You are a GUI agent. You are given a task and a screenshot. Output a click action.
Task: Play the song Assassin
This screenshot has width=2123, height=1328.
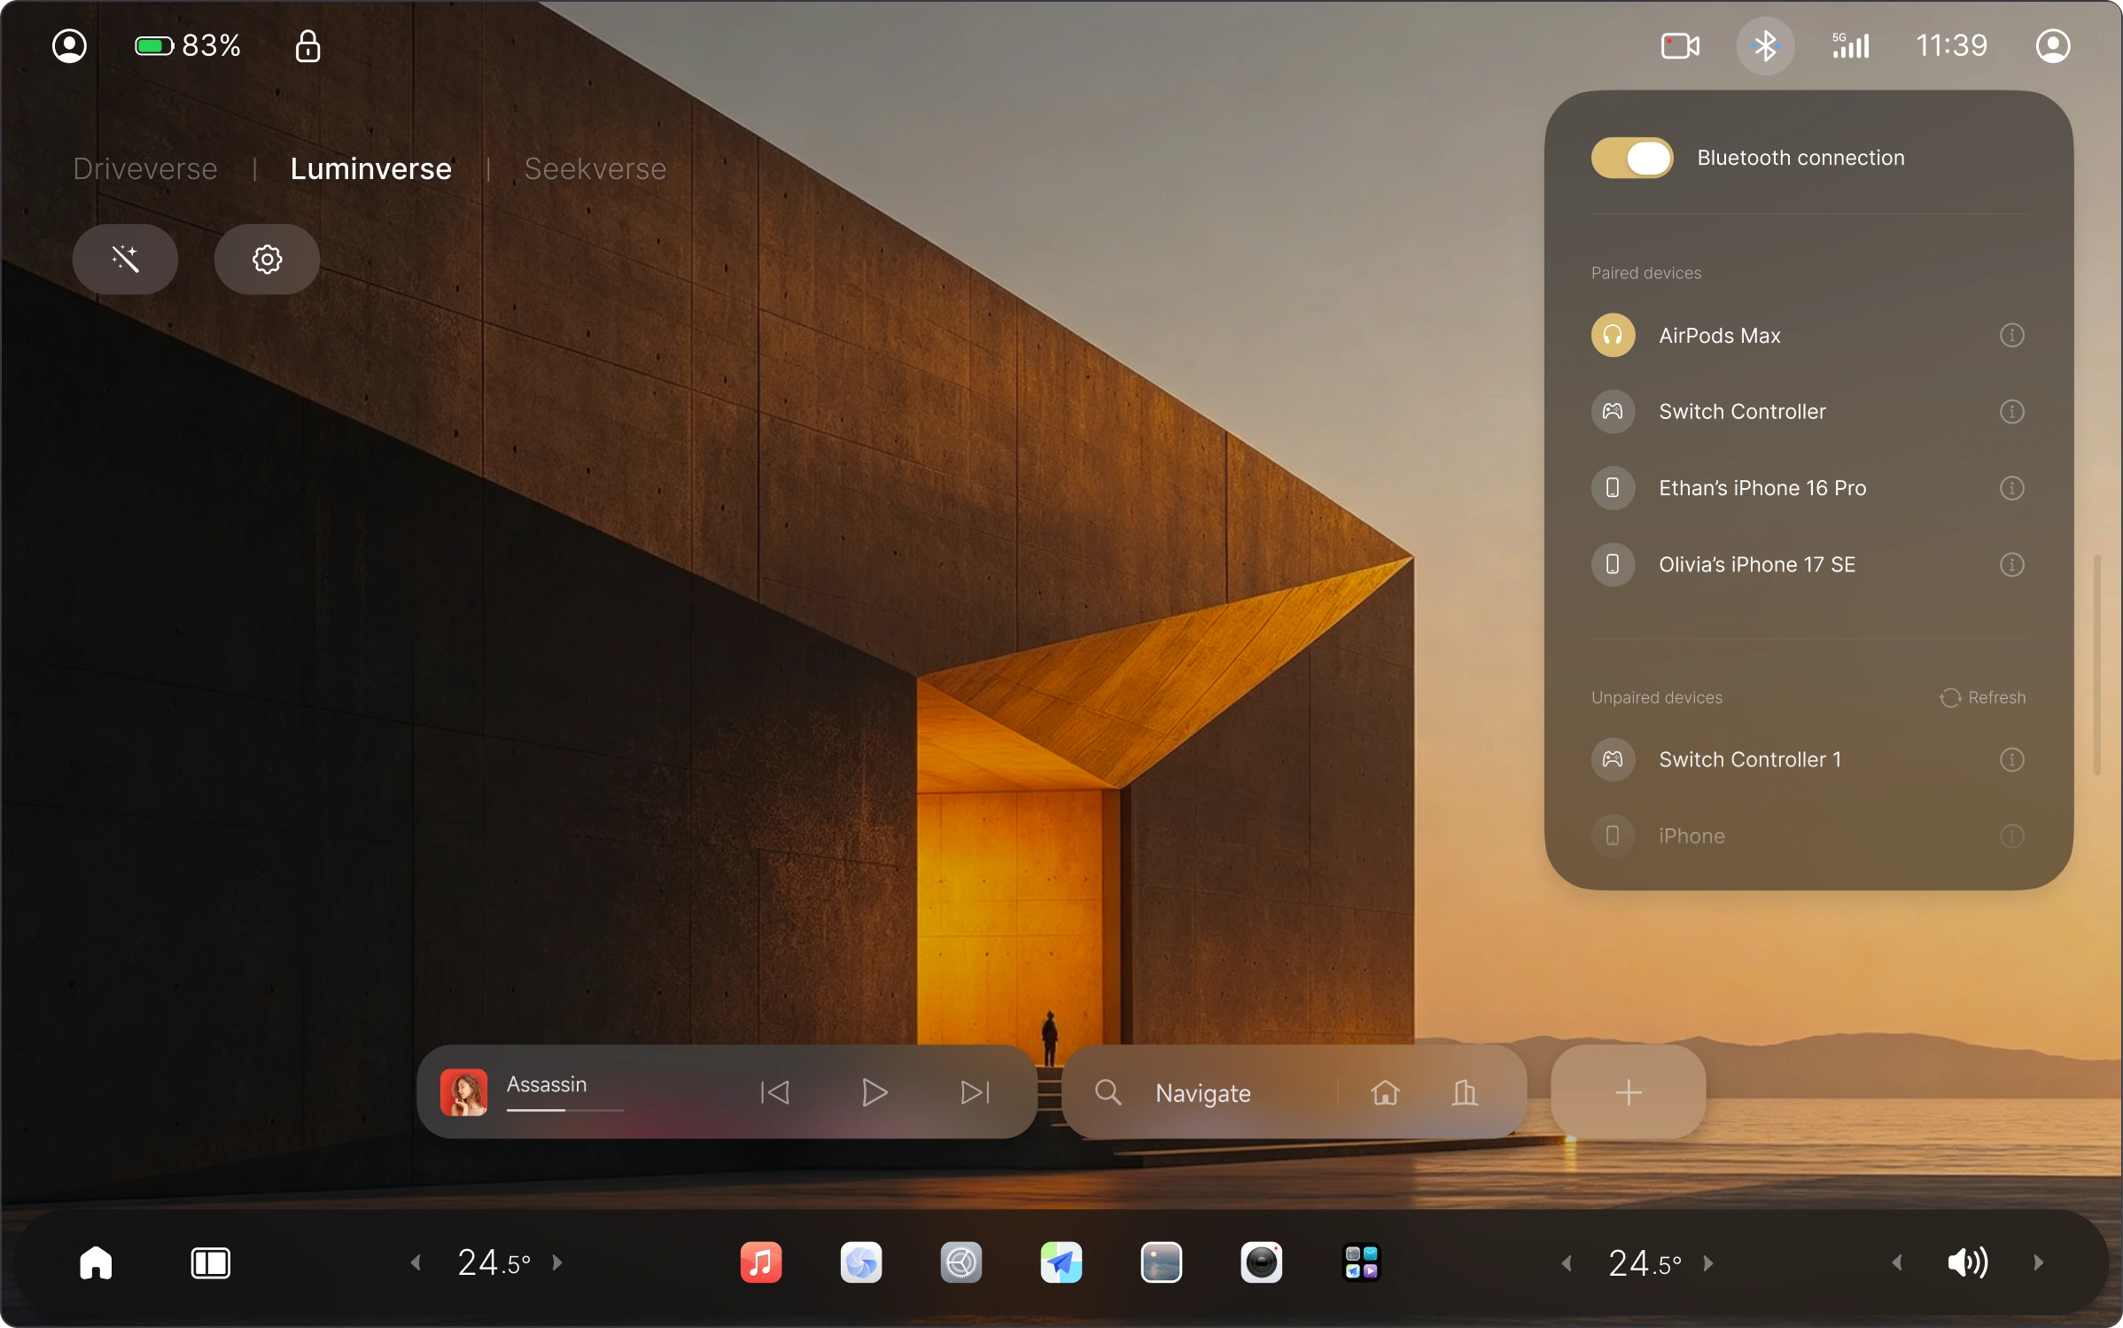pos(875,1093)
